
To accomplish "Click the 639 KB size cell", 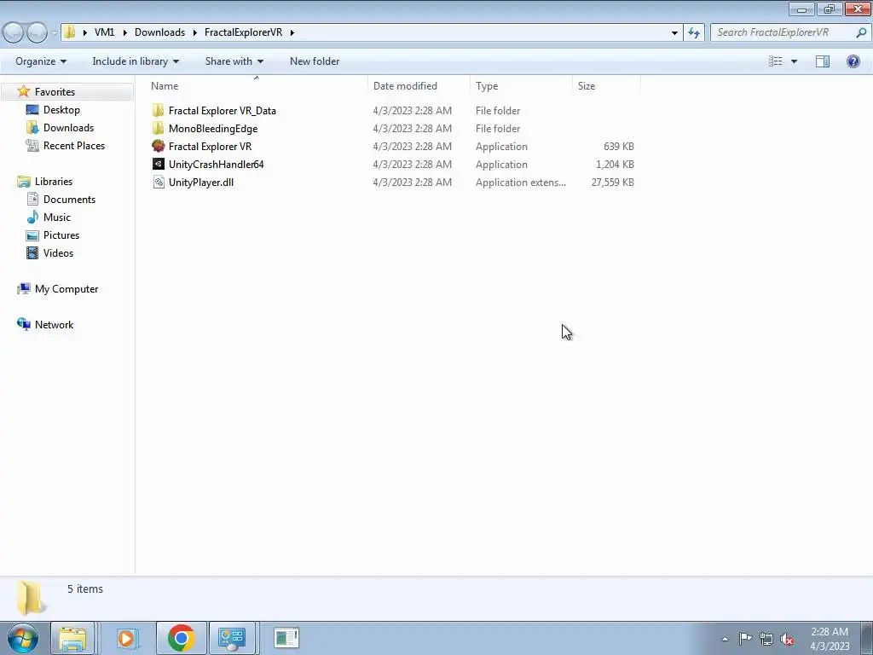I will pos(619,147).
